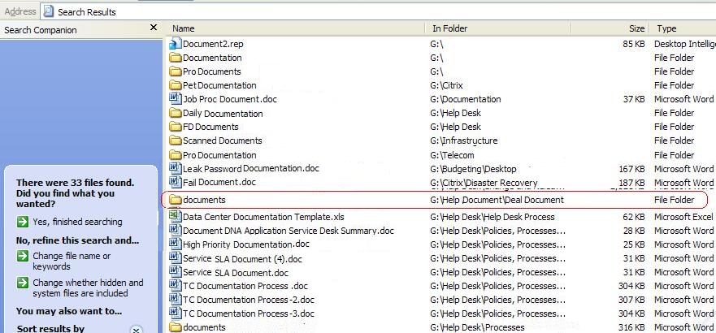Screen dimensions: 716x333
Task: Select the Excel icon of Data Center Documentation Template.xls
Action: (175, 217)
